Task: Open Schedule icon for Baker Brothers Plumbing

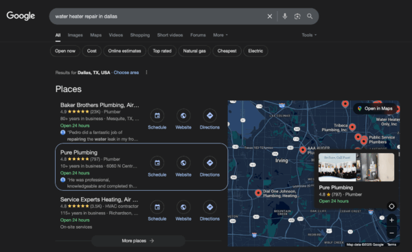Action: pyautogui.click(x=157, y=115)
